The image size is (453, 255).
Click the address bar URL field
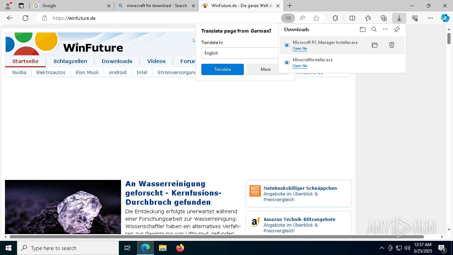(x=163, y=18)
